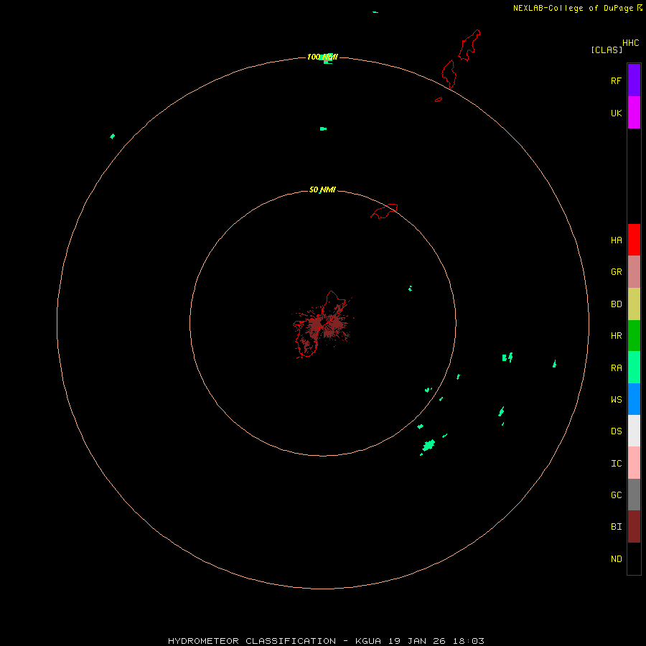Click the HA legend label
This screenshot has width=646, height=646.
coord(616,240)
